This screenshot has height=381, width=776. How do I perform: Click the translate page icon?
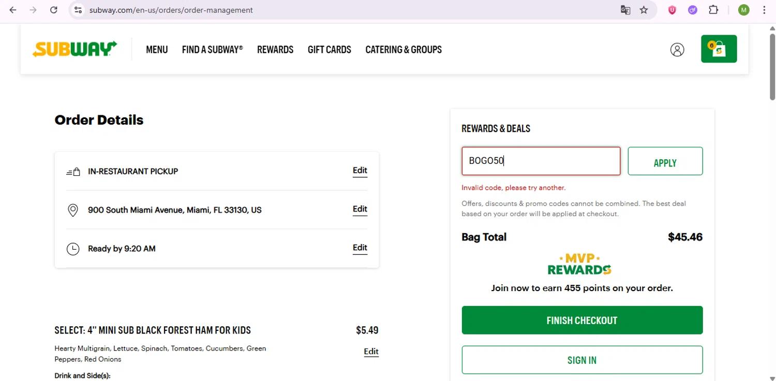coord(625,10)
